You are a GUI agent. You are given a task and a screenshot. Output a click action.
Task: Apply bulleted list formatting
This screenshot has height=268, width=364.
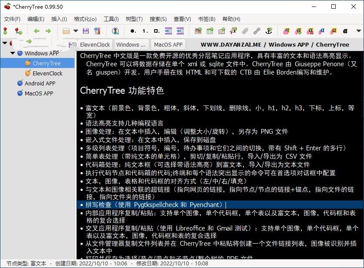133,31
